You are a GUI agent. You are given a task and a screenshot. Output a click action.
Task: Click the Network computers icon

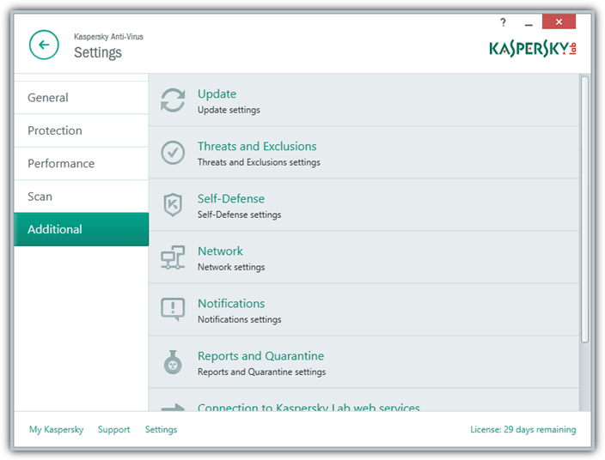click(x=173, y=257)
